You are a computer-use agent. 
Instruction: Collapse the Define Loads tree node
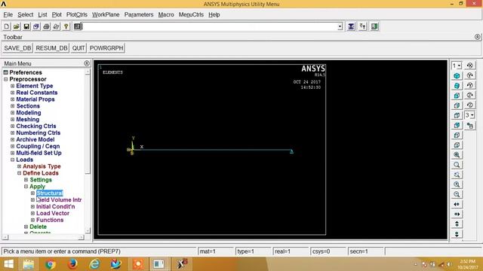click(19, 173)
